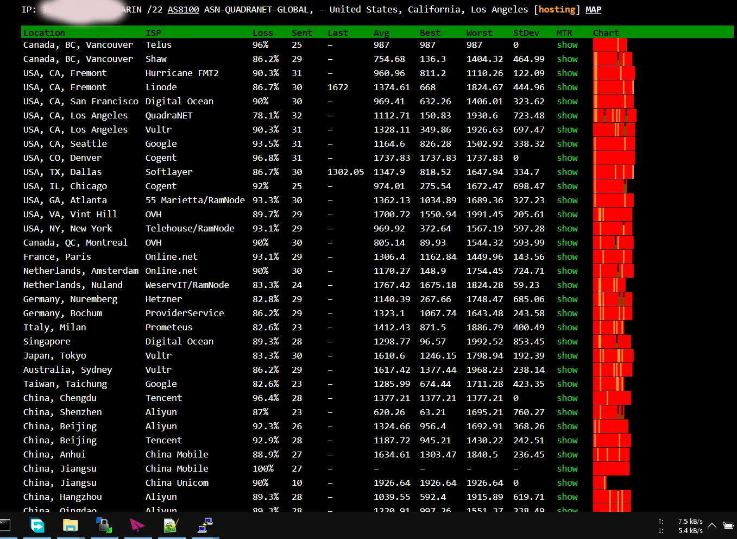
Task: Open the pink paper plane app
Action: coord(137,525)
